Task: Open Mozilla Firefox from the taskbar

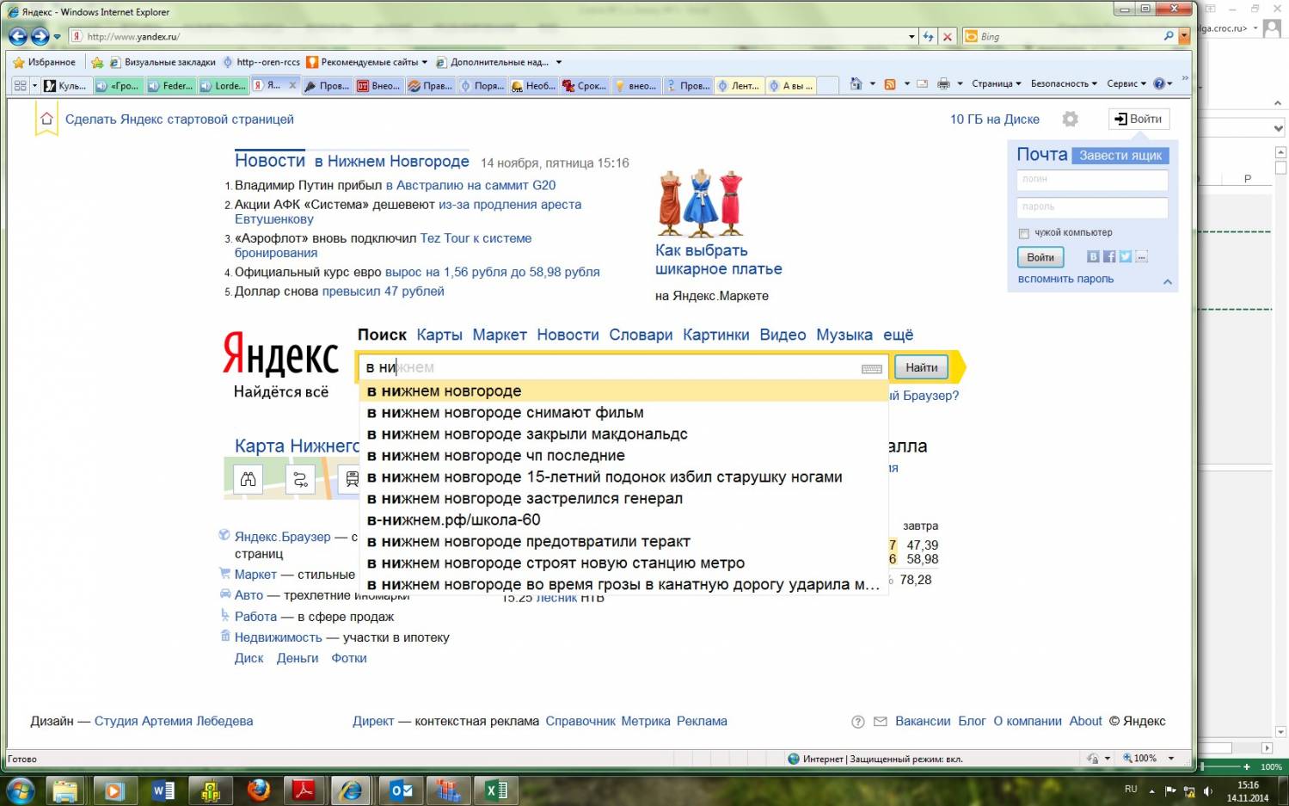Action: point(258,790)
